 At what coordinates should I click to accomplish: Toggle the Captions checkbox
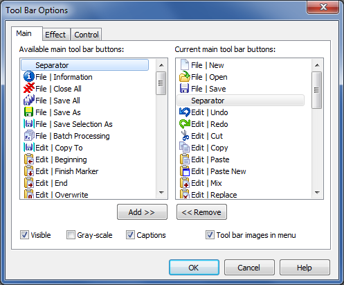coord(130,235)
